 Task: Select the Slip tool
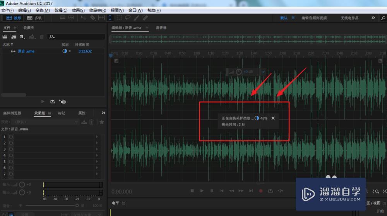(x=101, y=18)
